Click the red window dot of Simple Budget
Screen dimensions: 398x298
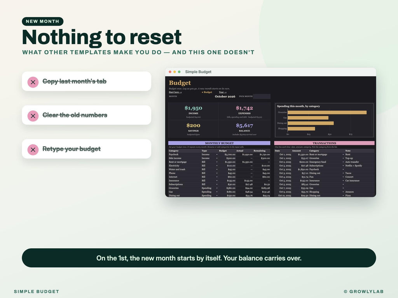coord(170,72)
